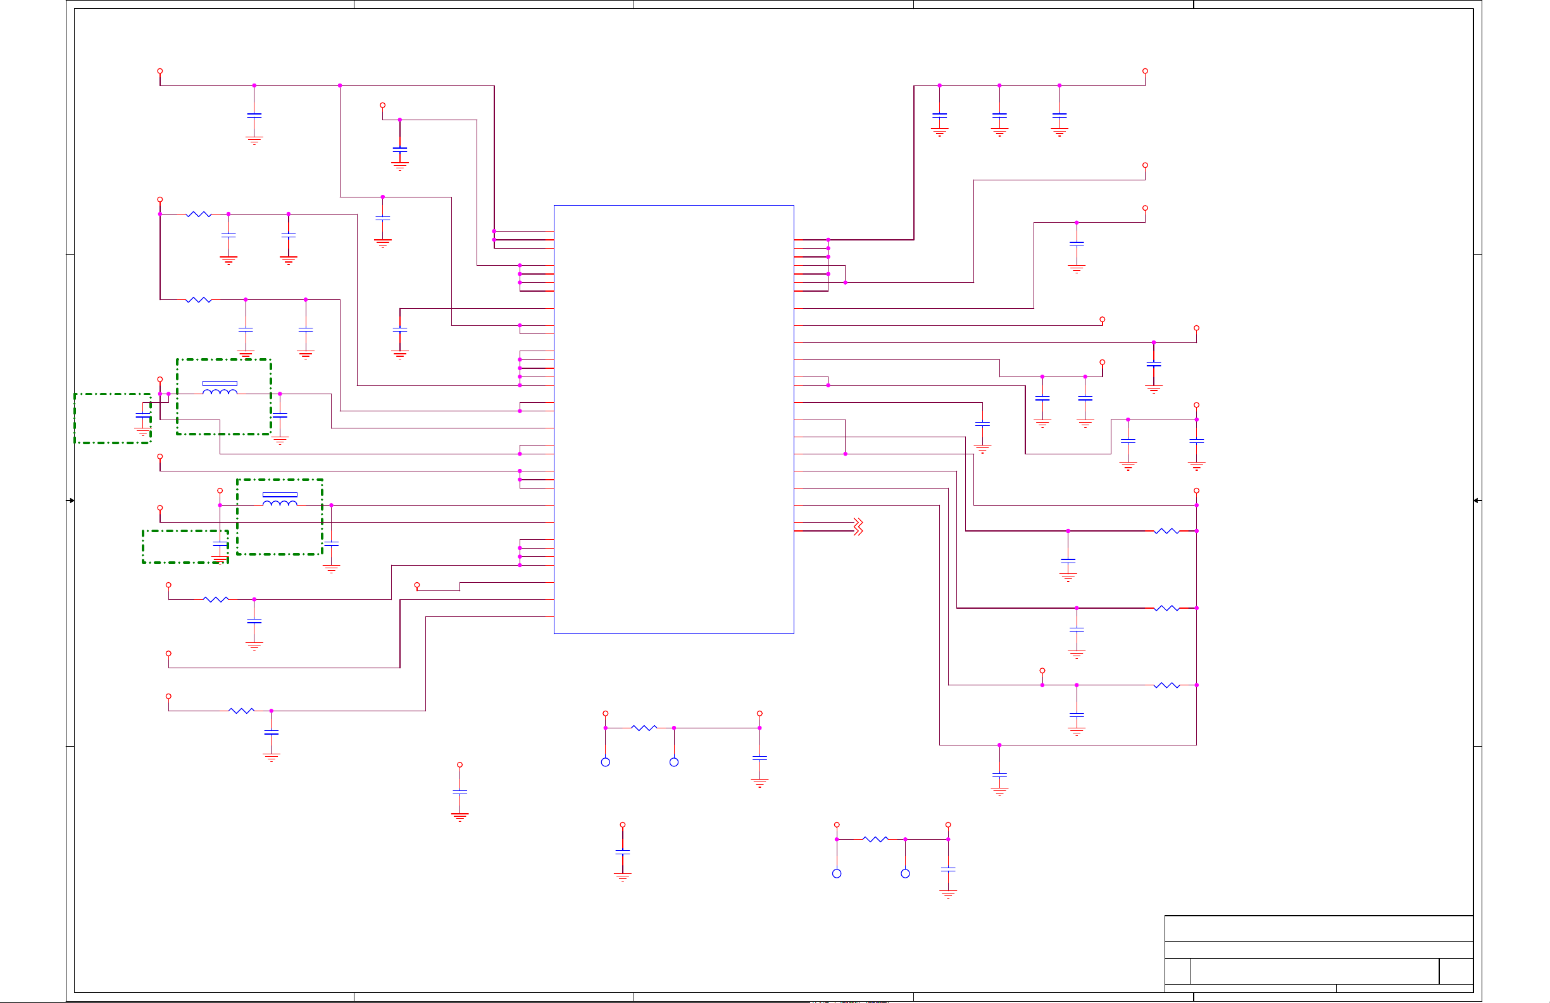Select the rightmost of three top-right capacitors

coord(1059,115)
